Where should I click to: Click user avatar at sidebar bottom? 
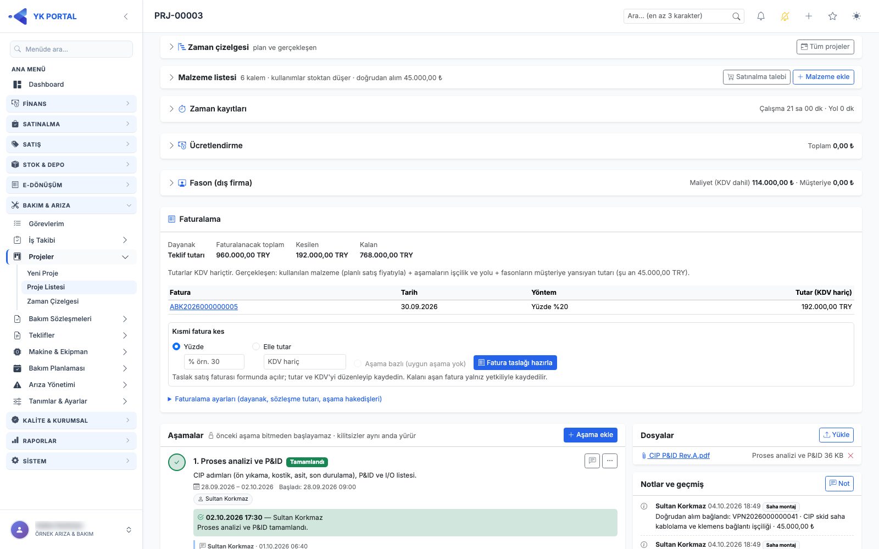tap(20, 530)
